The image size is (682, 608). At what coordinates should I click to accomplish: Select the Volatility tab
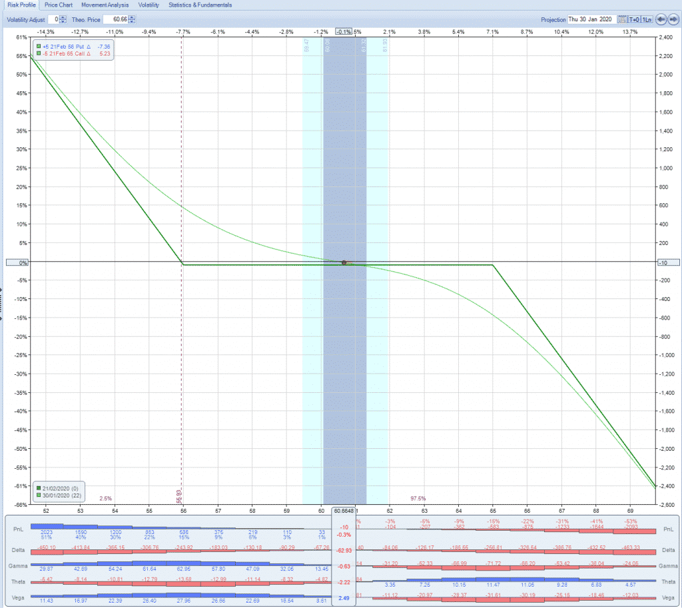[149, 5]
